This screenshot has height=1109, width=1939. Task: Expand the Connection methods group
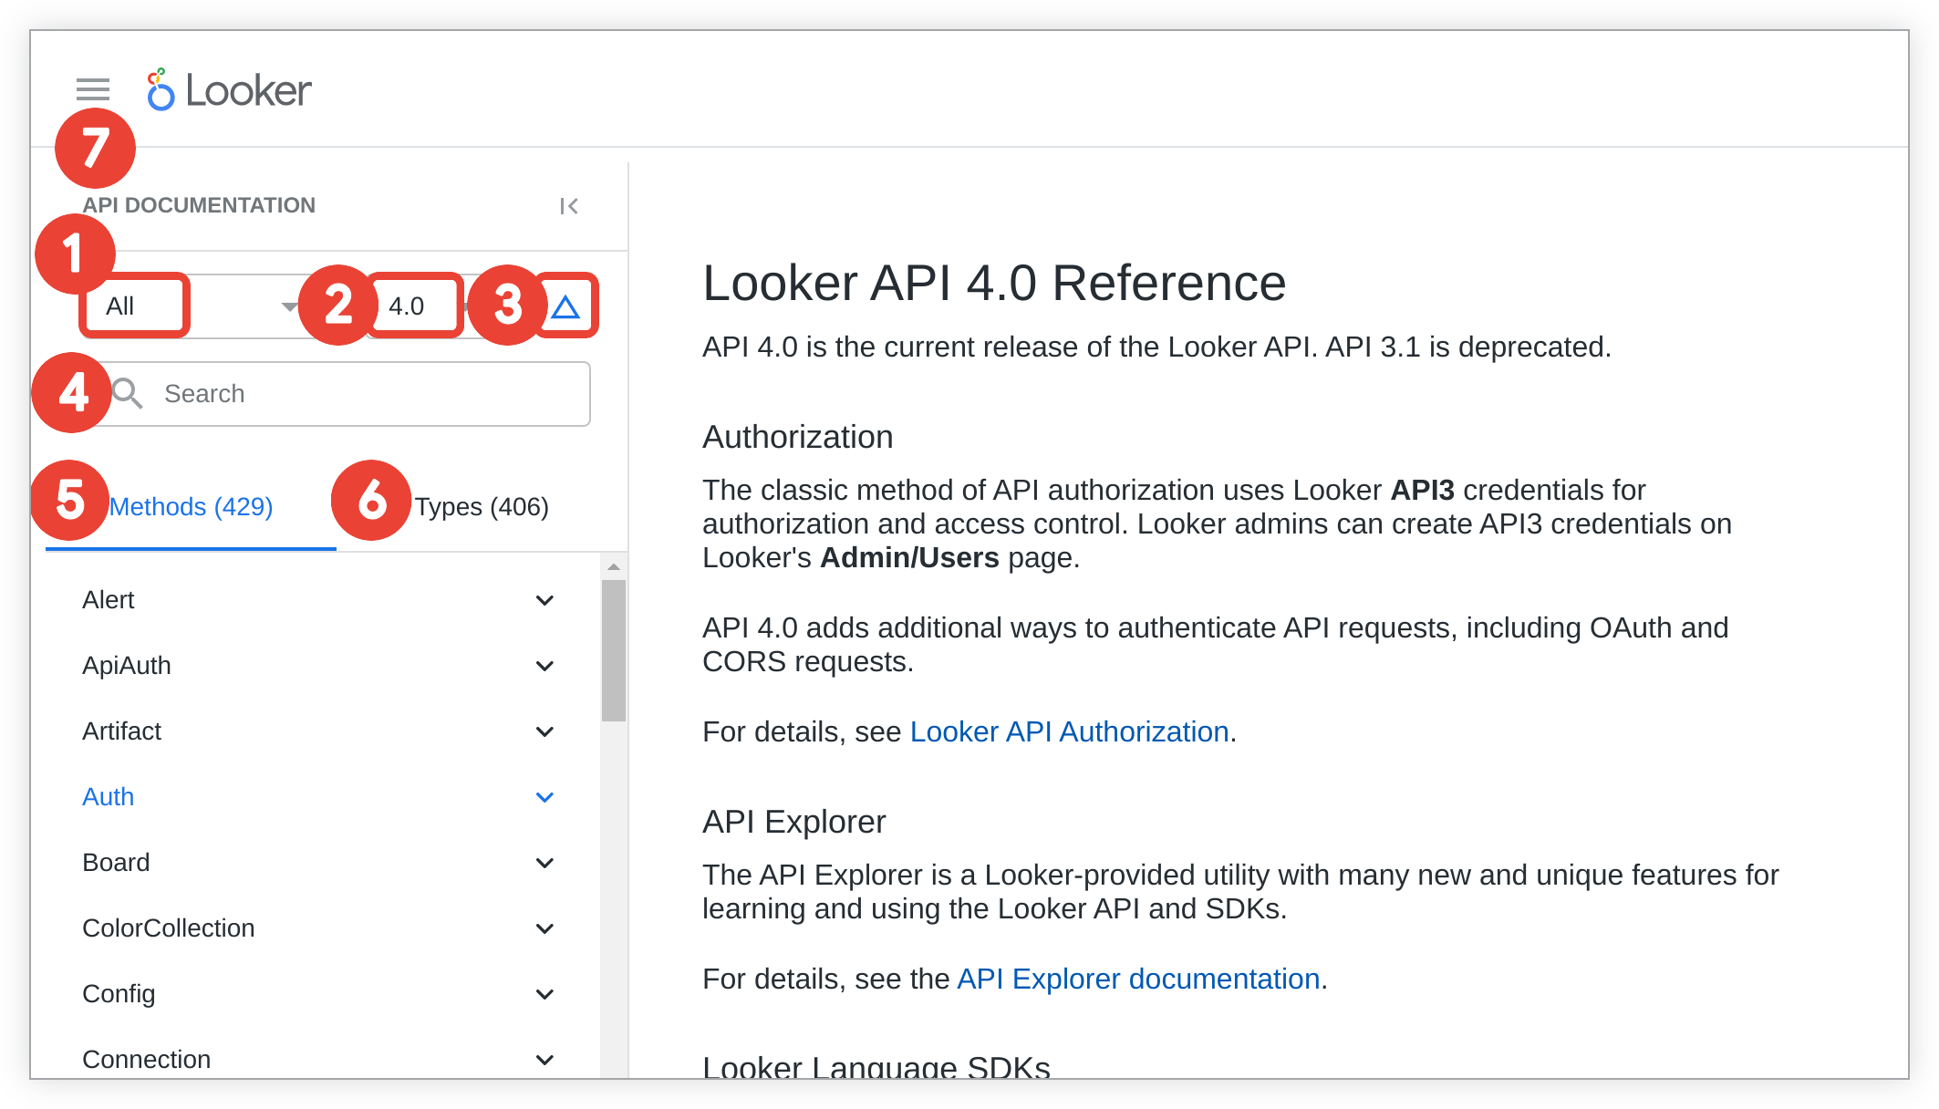click(544, 1059)
